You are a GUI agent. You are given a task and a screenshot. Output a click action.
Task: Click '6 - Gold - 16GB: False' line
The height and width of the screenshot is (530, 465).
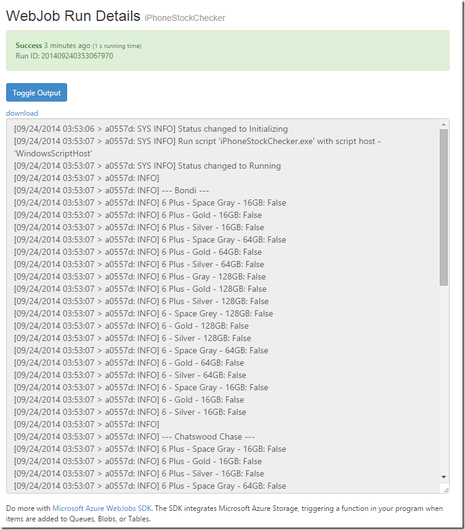pyautogui.click(x=129, y=400)
